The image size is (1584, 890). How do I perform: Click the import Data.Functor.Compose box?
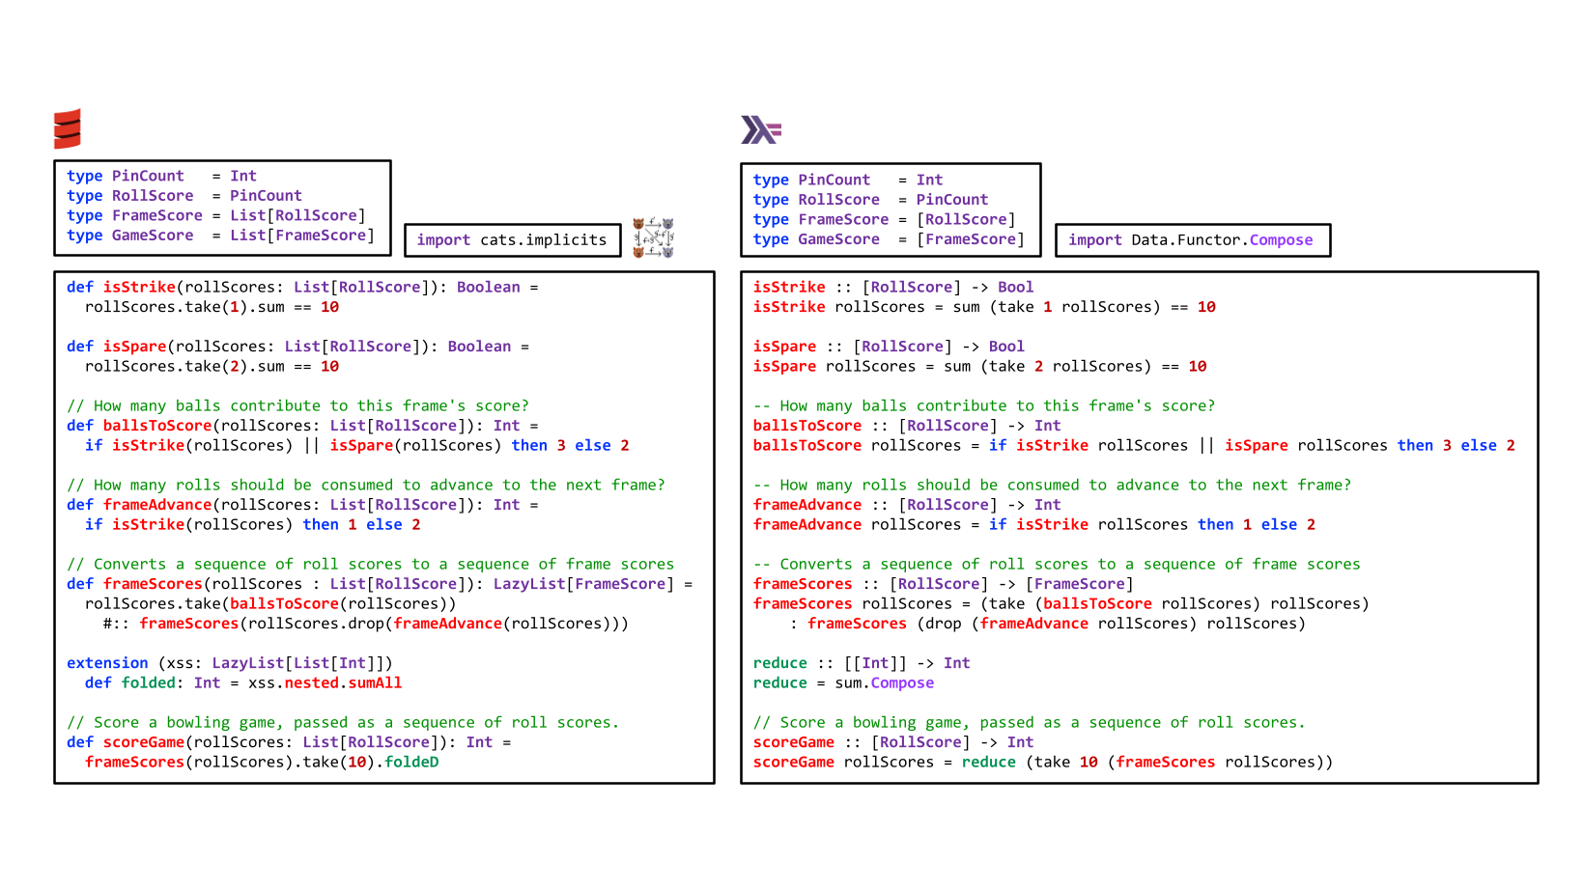(x=1193, y=240)
